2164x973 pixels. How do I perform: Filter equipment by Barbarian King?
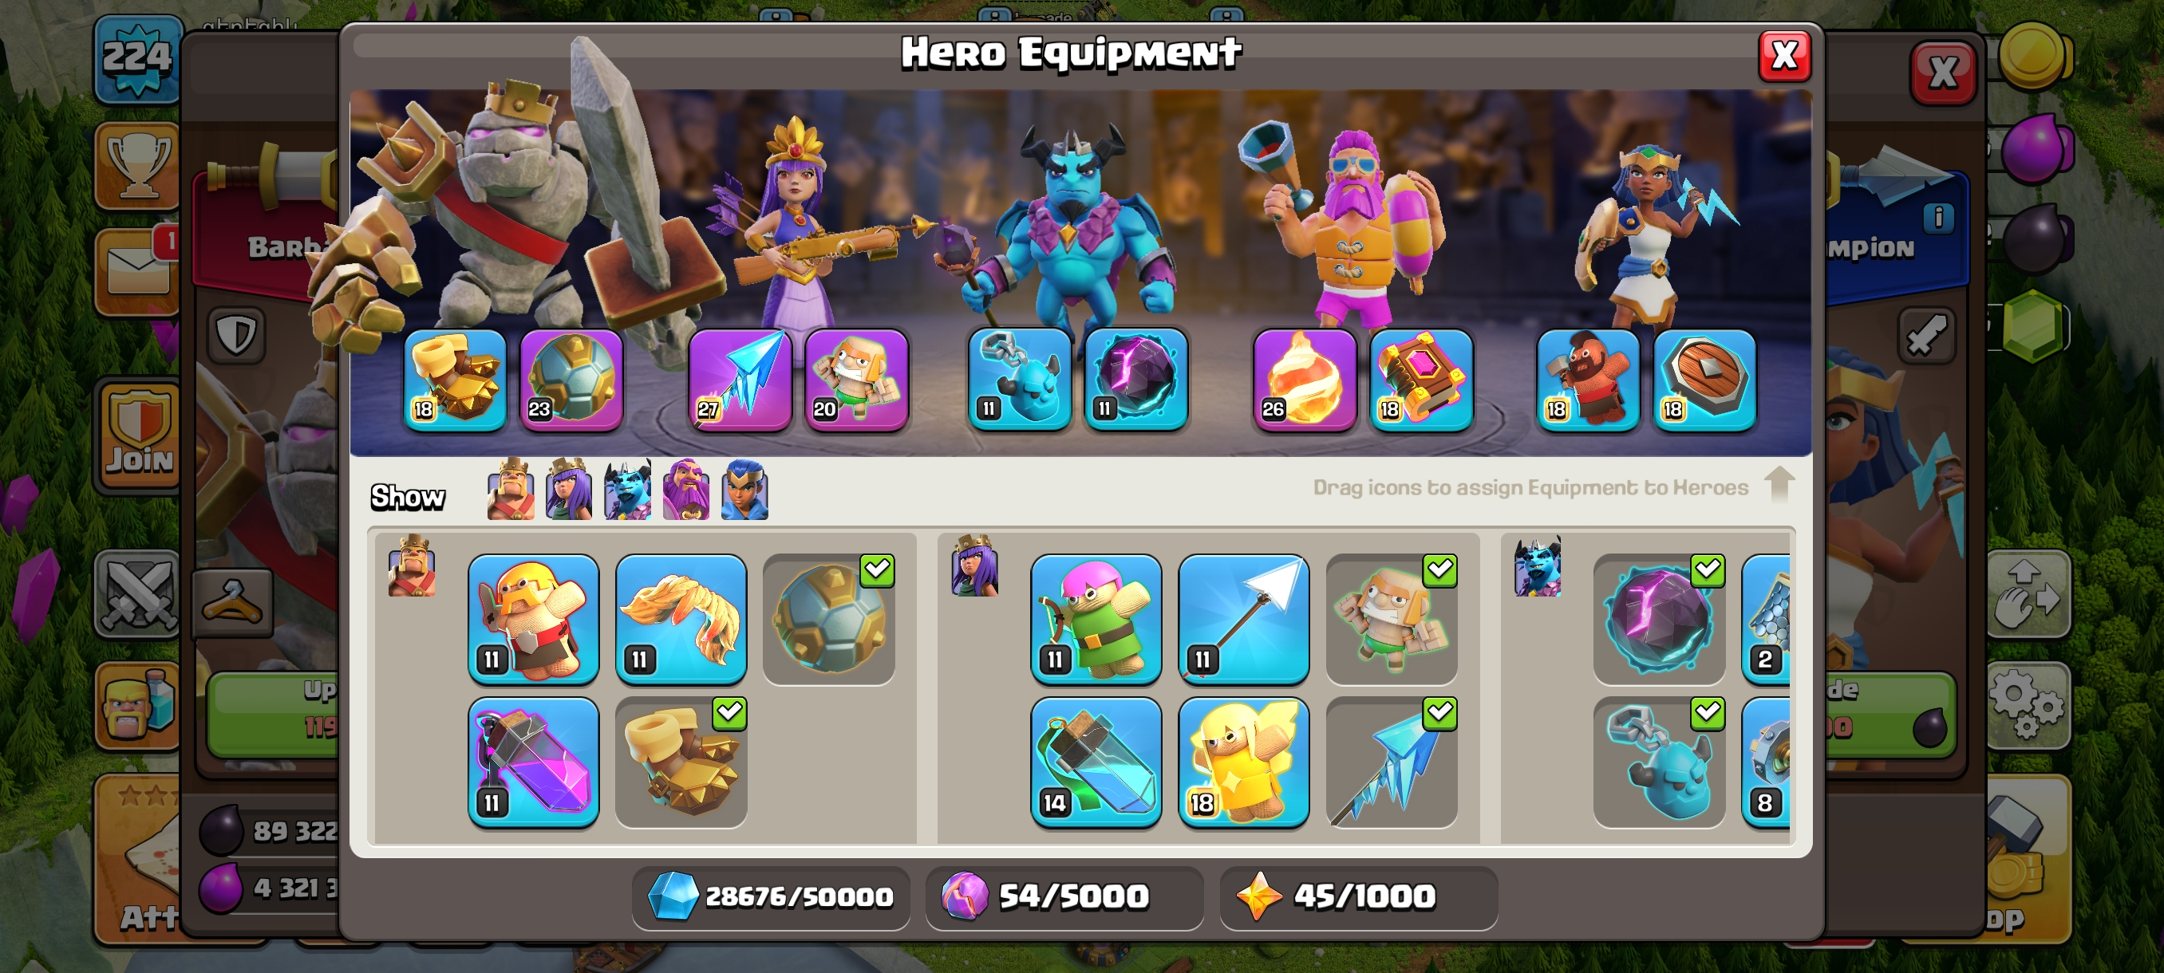pos(510,490)
